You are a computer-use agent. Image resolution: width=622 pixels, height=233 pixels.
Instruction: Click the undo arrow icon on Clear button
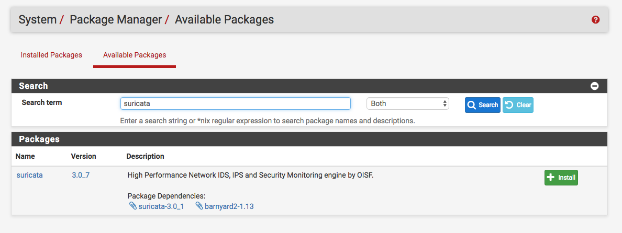tap(509, 105)
